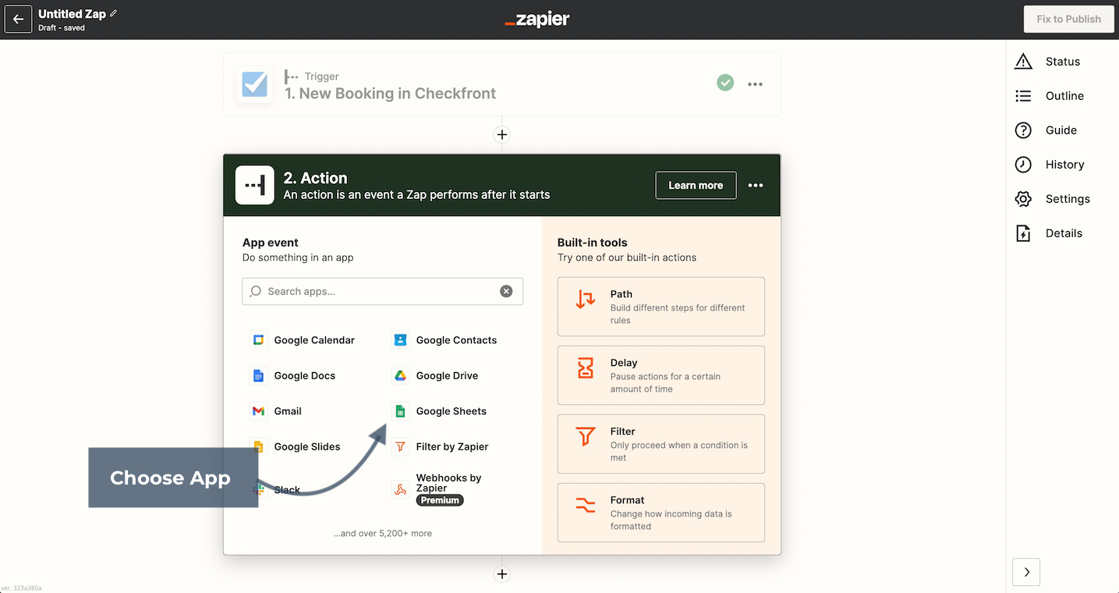
Task: Open the Outline panel label
Action: 1064,96
